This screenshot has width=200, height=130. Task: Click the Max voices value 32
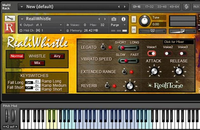click(x=102, y=25)
